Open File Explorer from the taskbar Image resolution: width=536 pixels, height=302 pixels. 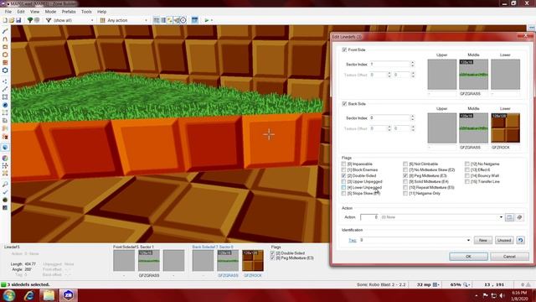pyautogui.click(x=49, y=295)
